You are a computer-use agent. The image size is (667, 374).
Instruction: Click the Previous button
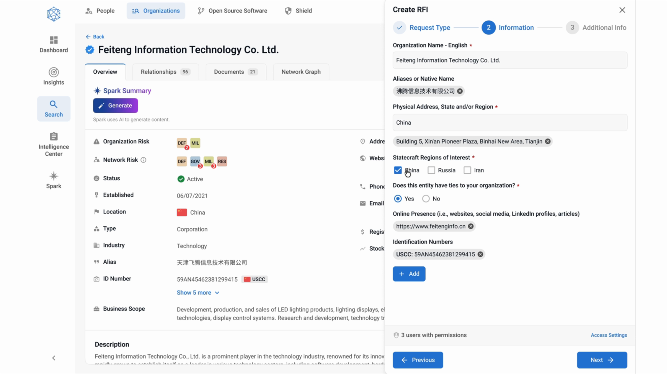[x=418, y=360]
